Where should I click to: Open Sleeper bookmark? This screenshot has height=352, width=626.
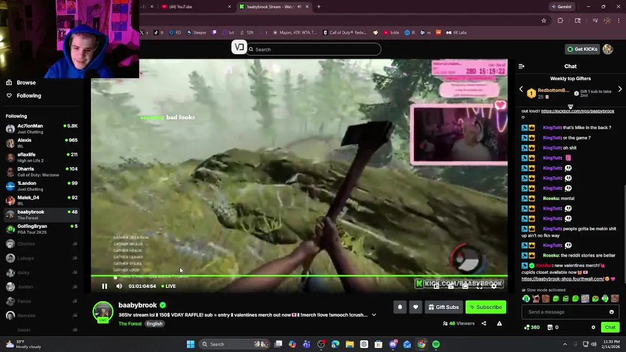[196, 33]
